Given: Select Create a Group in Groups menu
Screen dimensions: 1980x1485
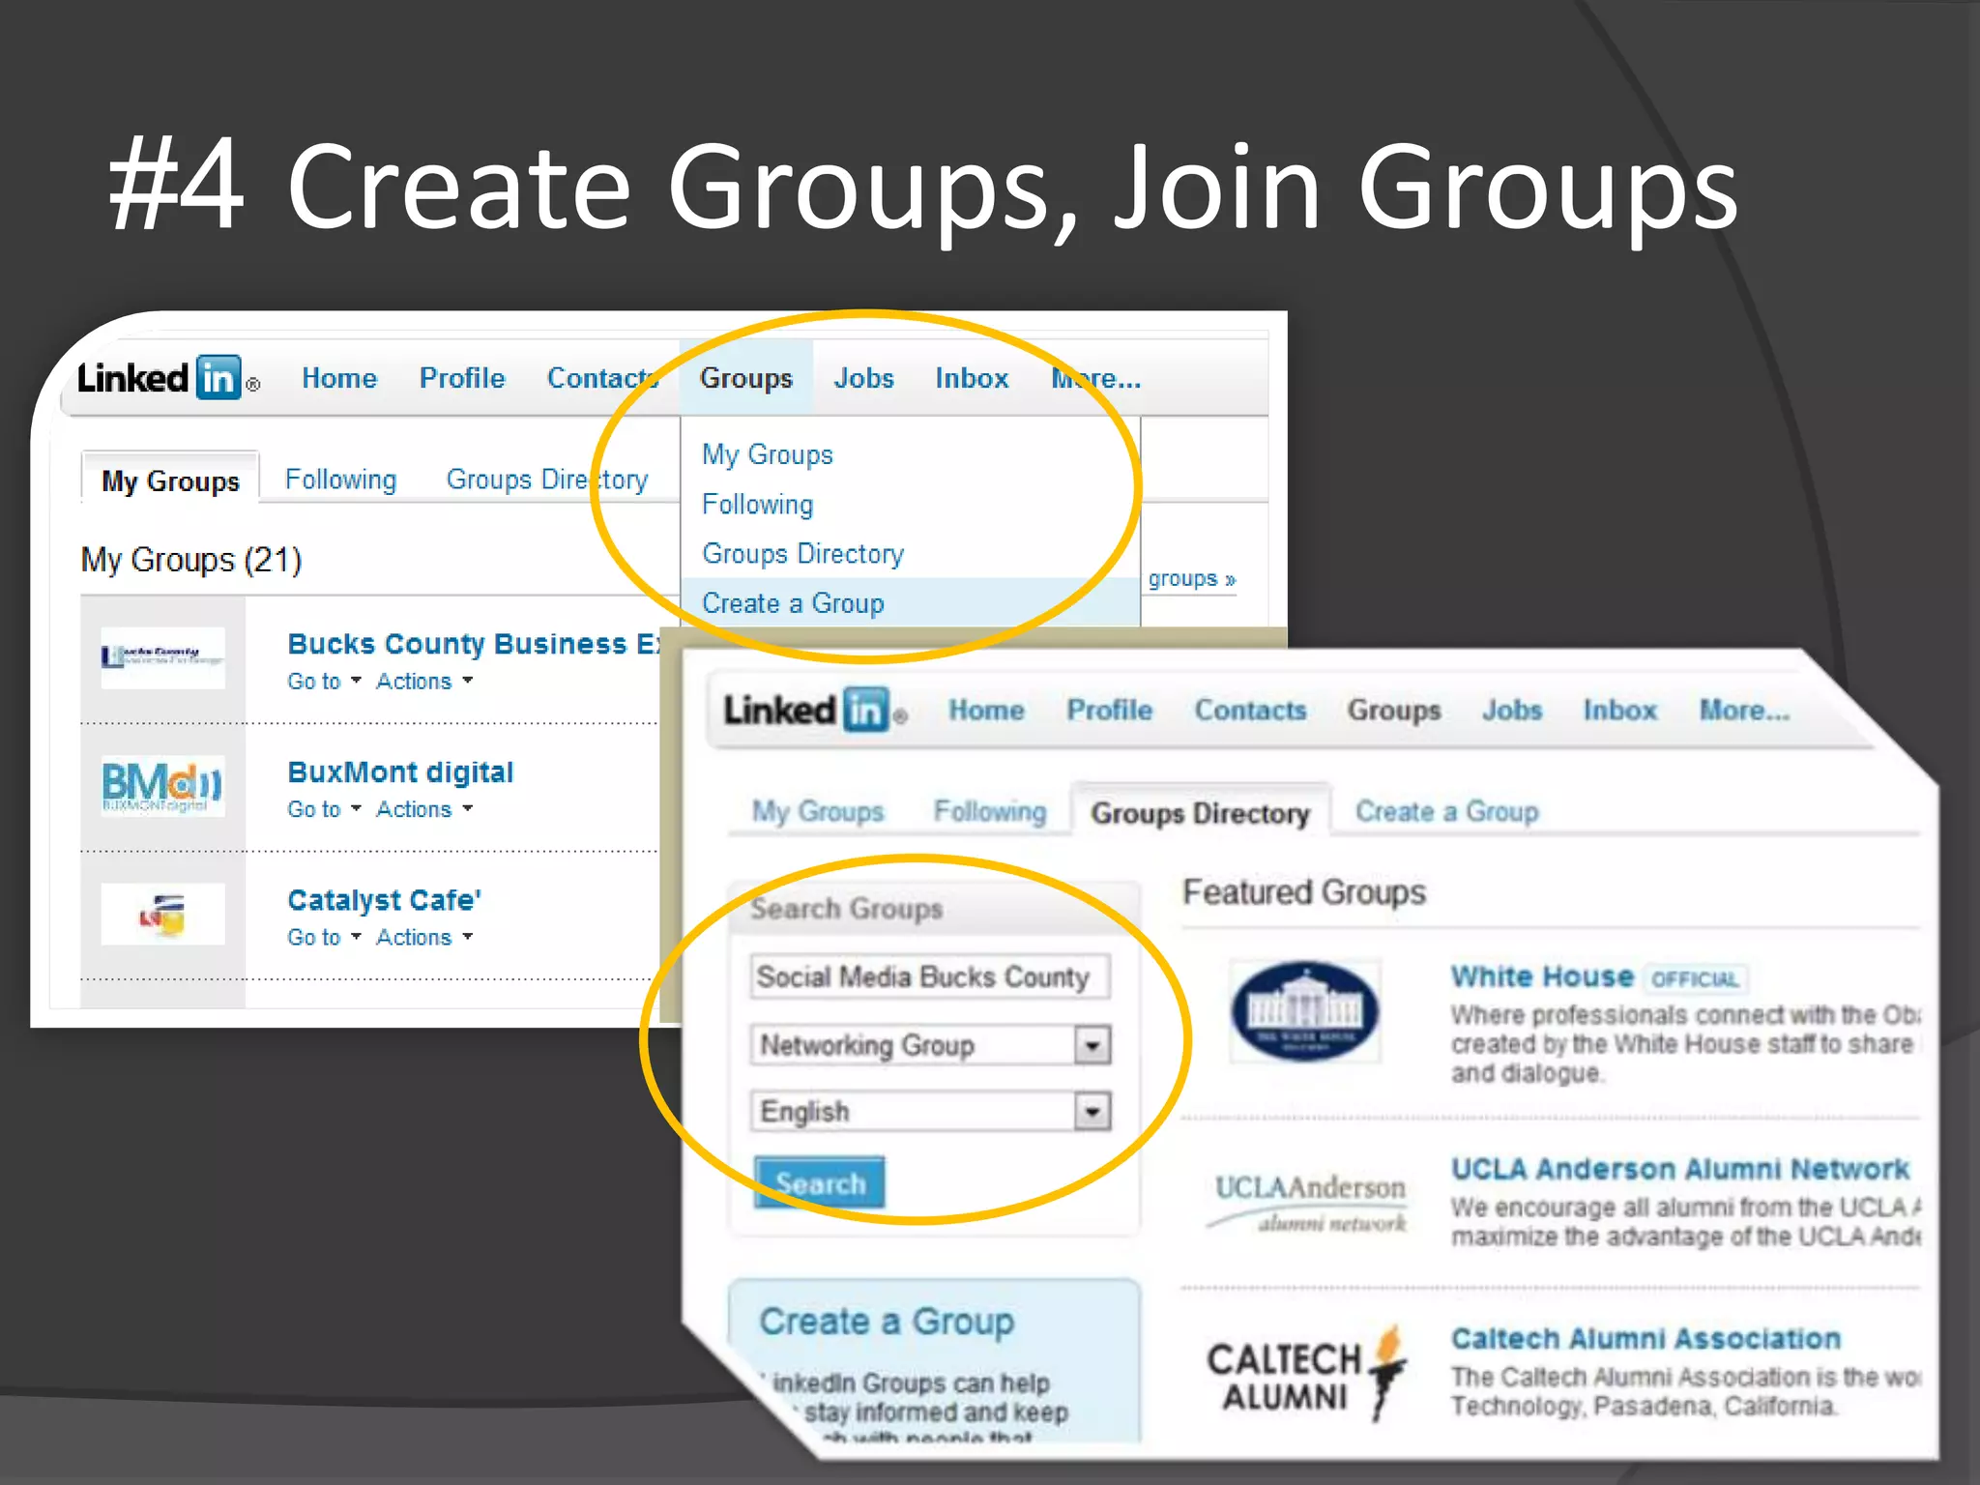Looking at the screenshot, I should coord(793,603).
